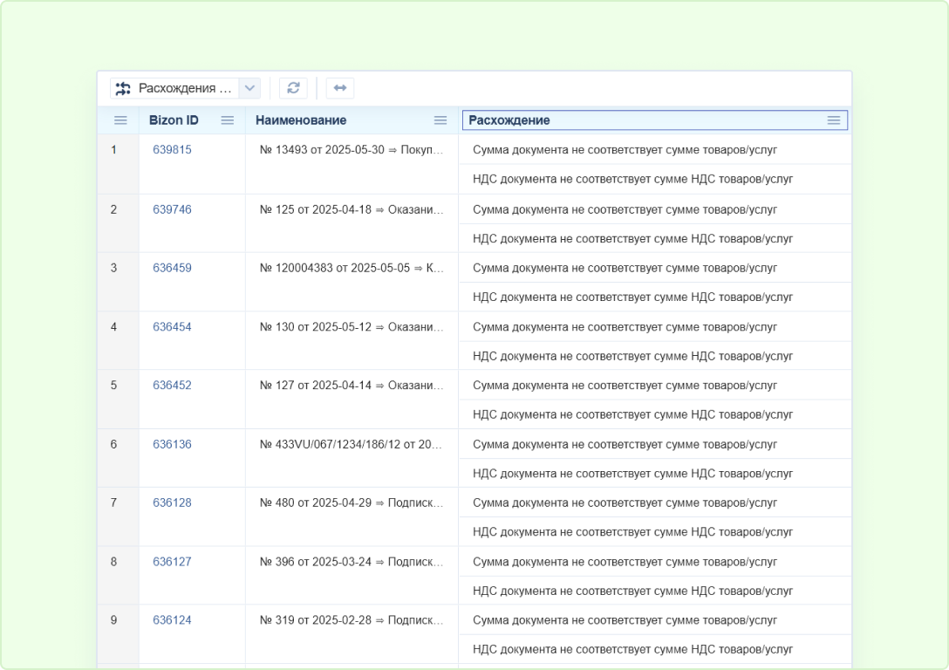The height and width of the screenshot is (670, 949).
Task: Click the refresh icon in the toolbar
Action: pyautogui.click(x=293, y=88)
